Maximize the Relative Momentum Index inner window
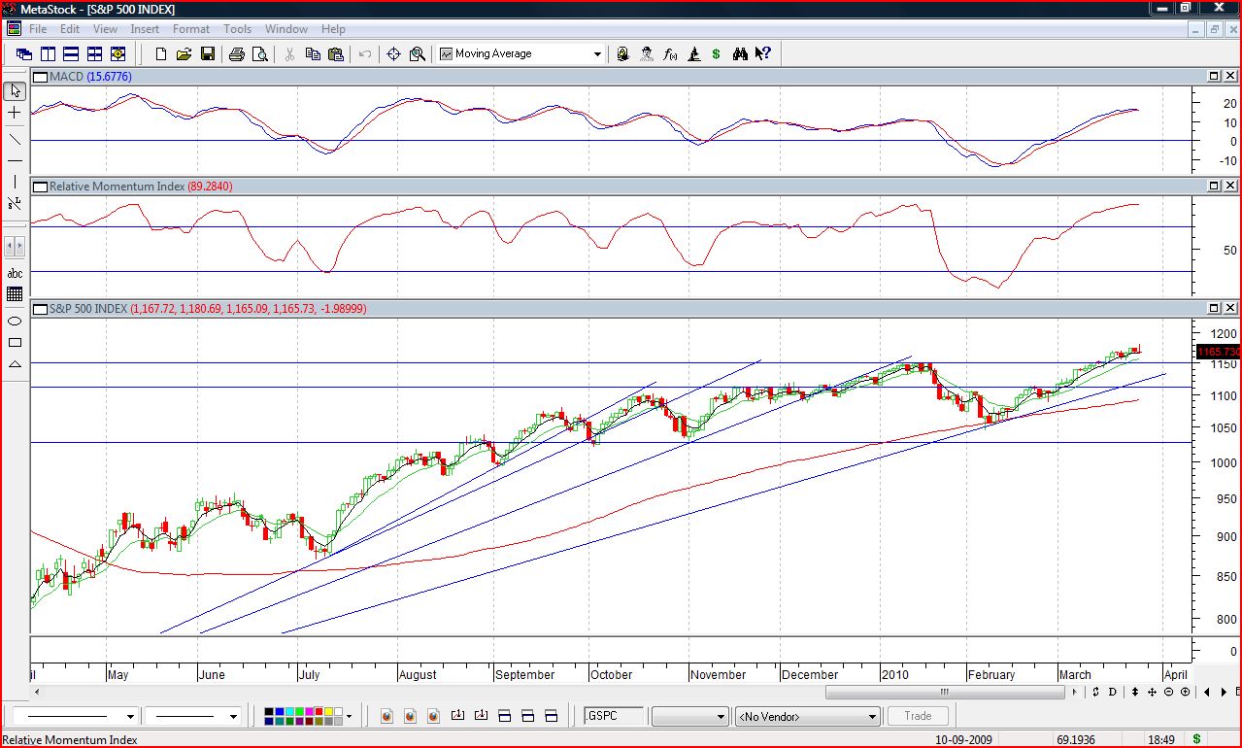This screenshot has height=748, width=1242. [x=1214, y=186]
